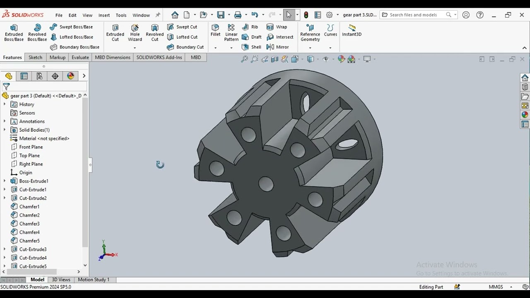
Task: Click the Shell tool
Action: 251,47
